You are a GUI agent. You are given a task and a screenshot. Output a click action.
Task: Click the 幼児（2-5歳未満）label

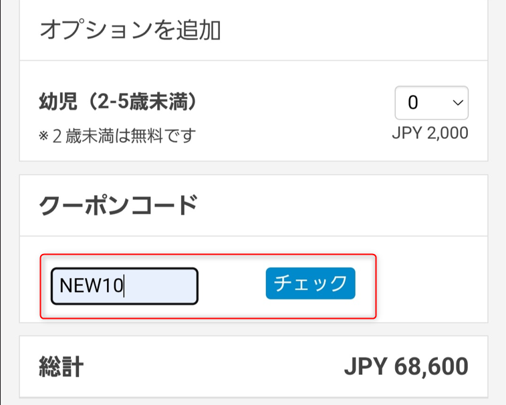click(x=118, y=102)
